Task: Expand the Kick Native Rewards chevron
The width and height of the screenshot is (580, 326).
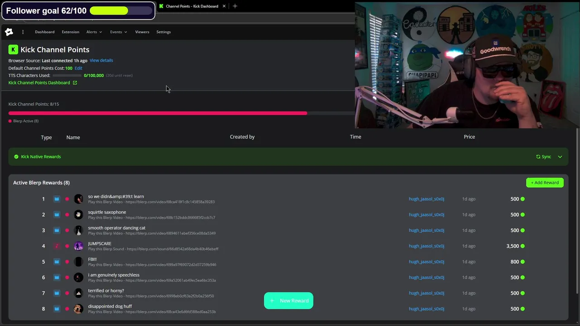Action: pos(560,157)
